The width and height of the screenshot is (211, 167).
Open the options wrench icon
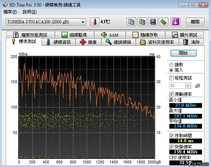point(163,22)
